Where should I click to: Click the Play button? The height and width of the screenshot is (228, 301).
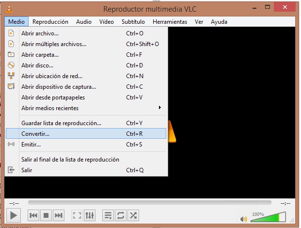(13, 215)
